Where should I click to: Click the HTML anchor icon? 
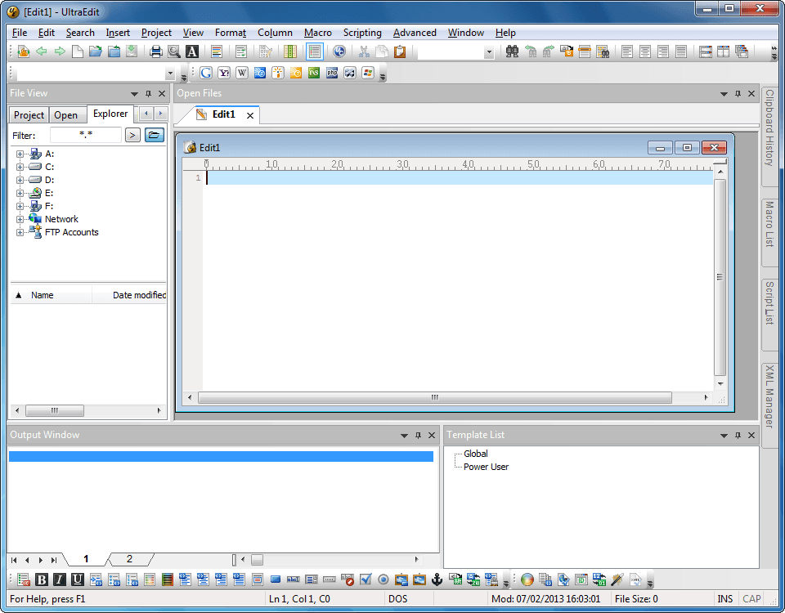[437, 579]
